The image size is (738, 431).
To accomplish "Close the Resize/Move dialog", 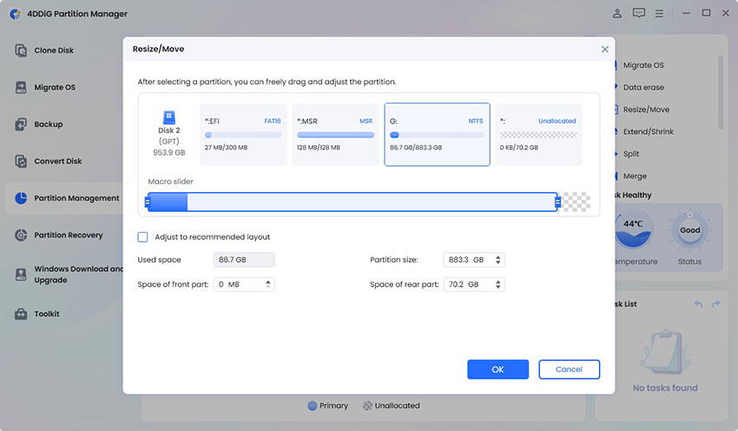I will click(605, 50).
